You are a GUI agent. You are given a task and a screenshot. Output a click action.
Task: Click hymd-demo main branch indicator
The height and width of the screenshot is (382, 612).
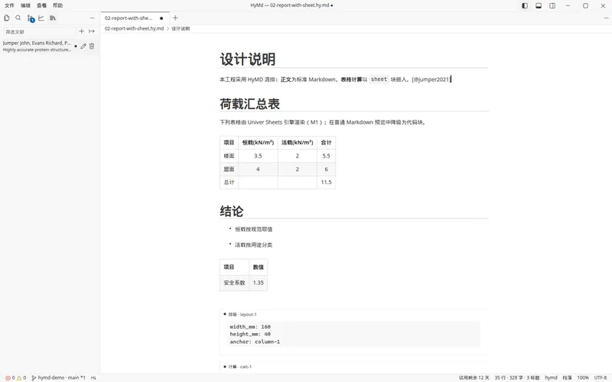58,377
